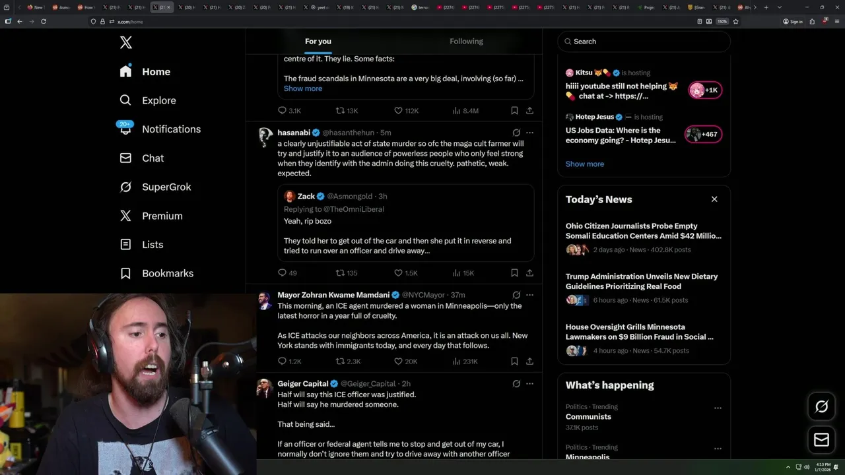Open Lists from the sidebar
845x475 pixels.
click(142, 245)
